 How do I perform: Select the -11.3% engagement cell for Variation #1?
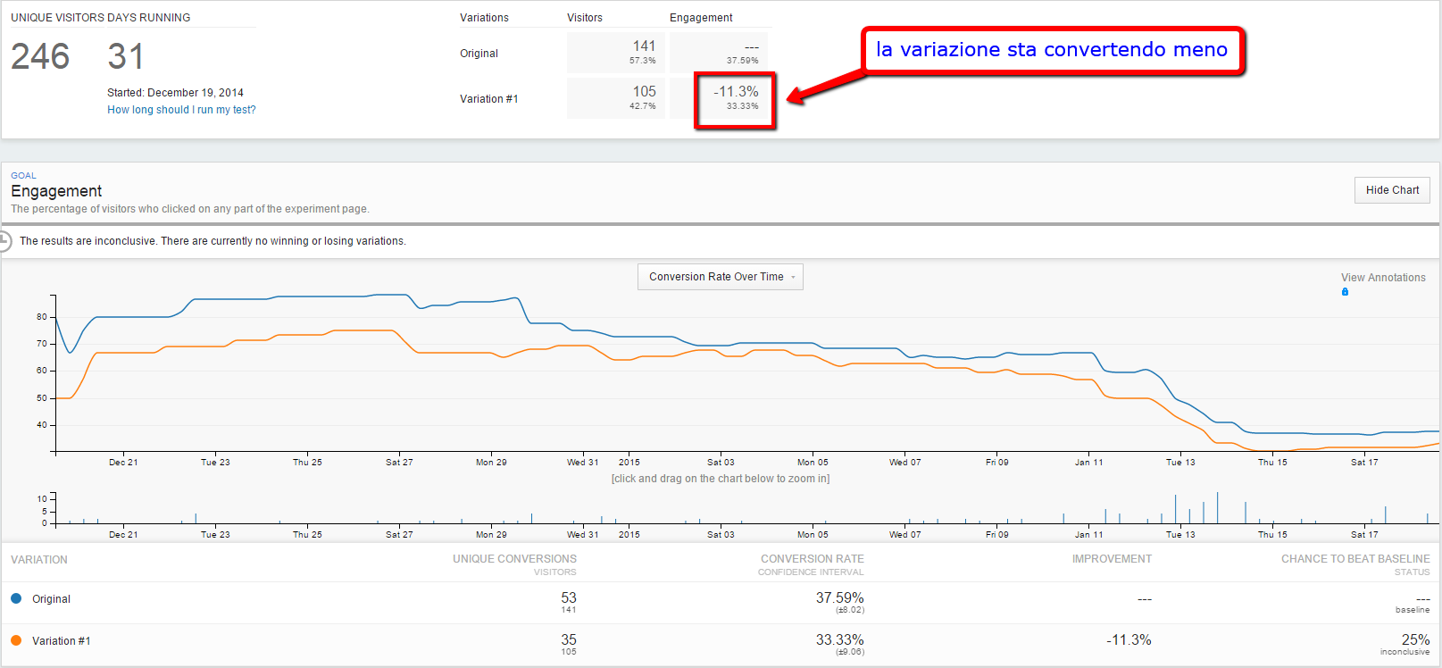tap(735, 98)
